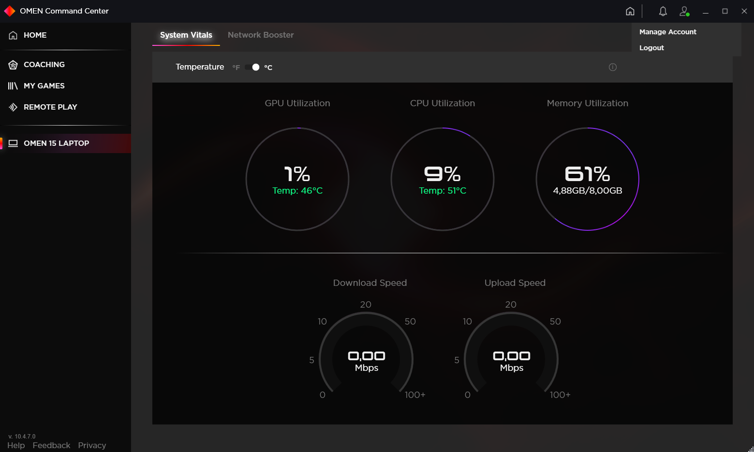Open the System Vitals info tooltip icon

[612, 67]
